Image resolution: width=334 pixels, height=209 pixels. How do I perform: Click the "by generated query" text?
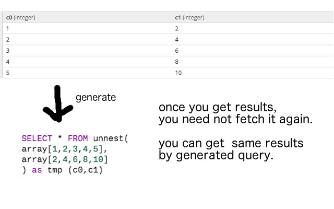pos(216,155)
